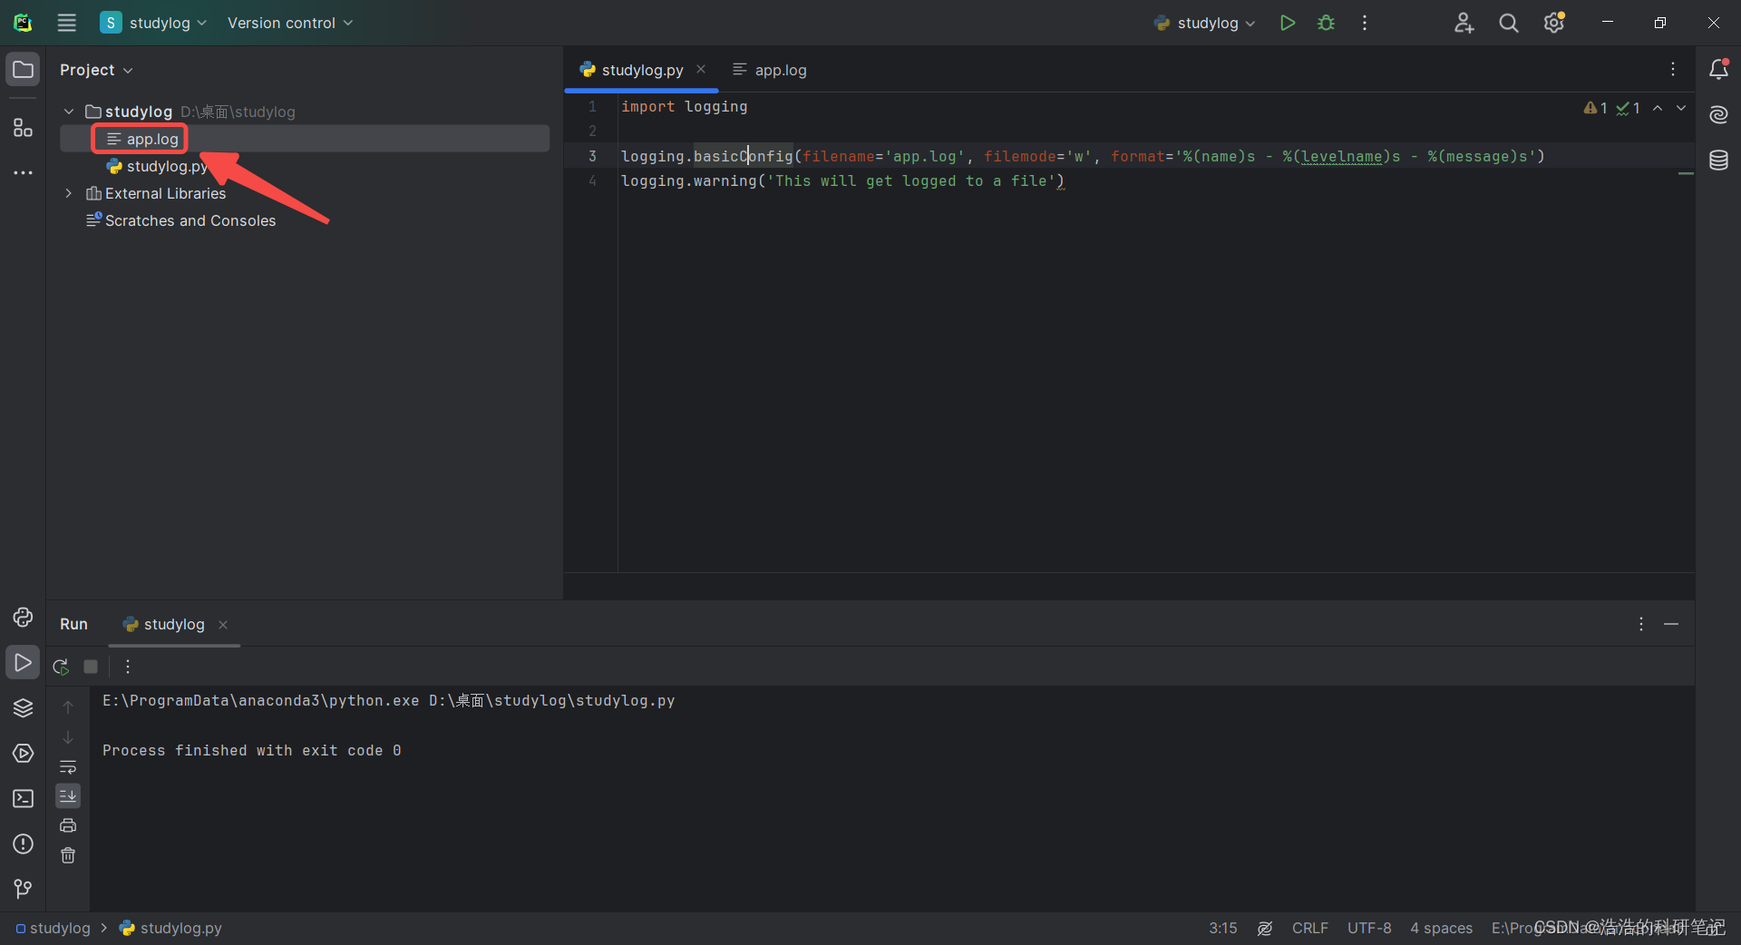Rerun studylog in Run panel
The image size is (1741, 945).
61,667
